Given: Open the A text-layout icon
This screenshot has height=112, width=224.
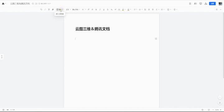Looking at the screenshot, I should (x=195, y=4).
